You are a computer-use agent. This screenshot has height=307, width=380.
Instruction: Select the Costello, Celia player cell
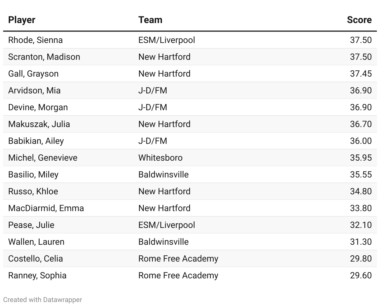(36, 258)
